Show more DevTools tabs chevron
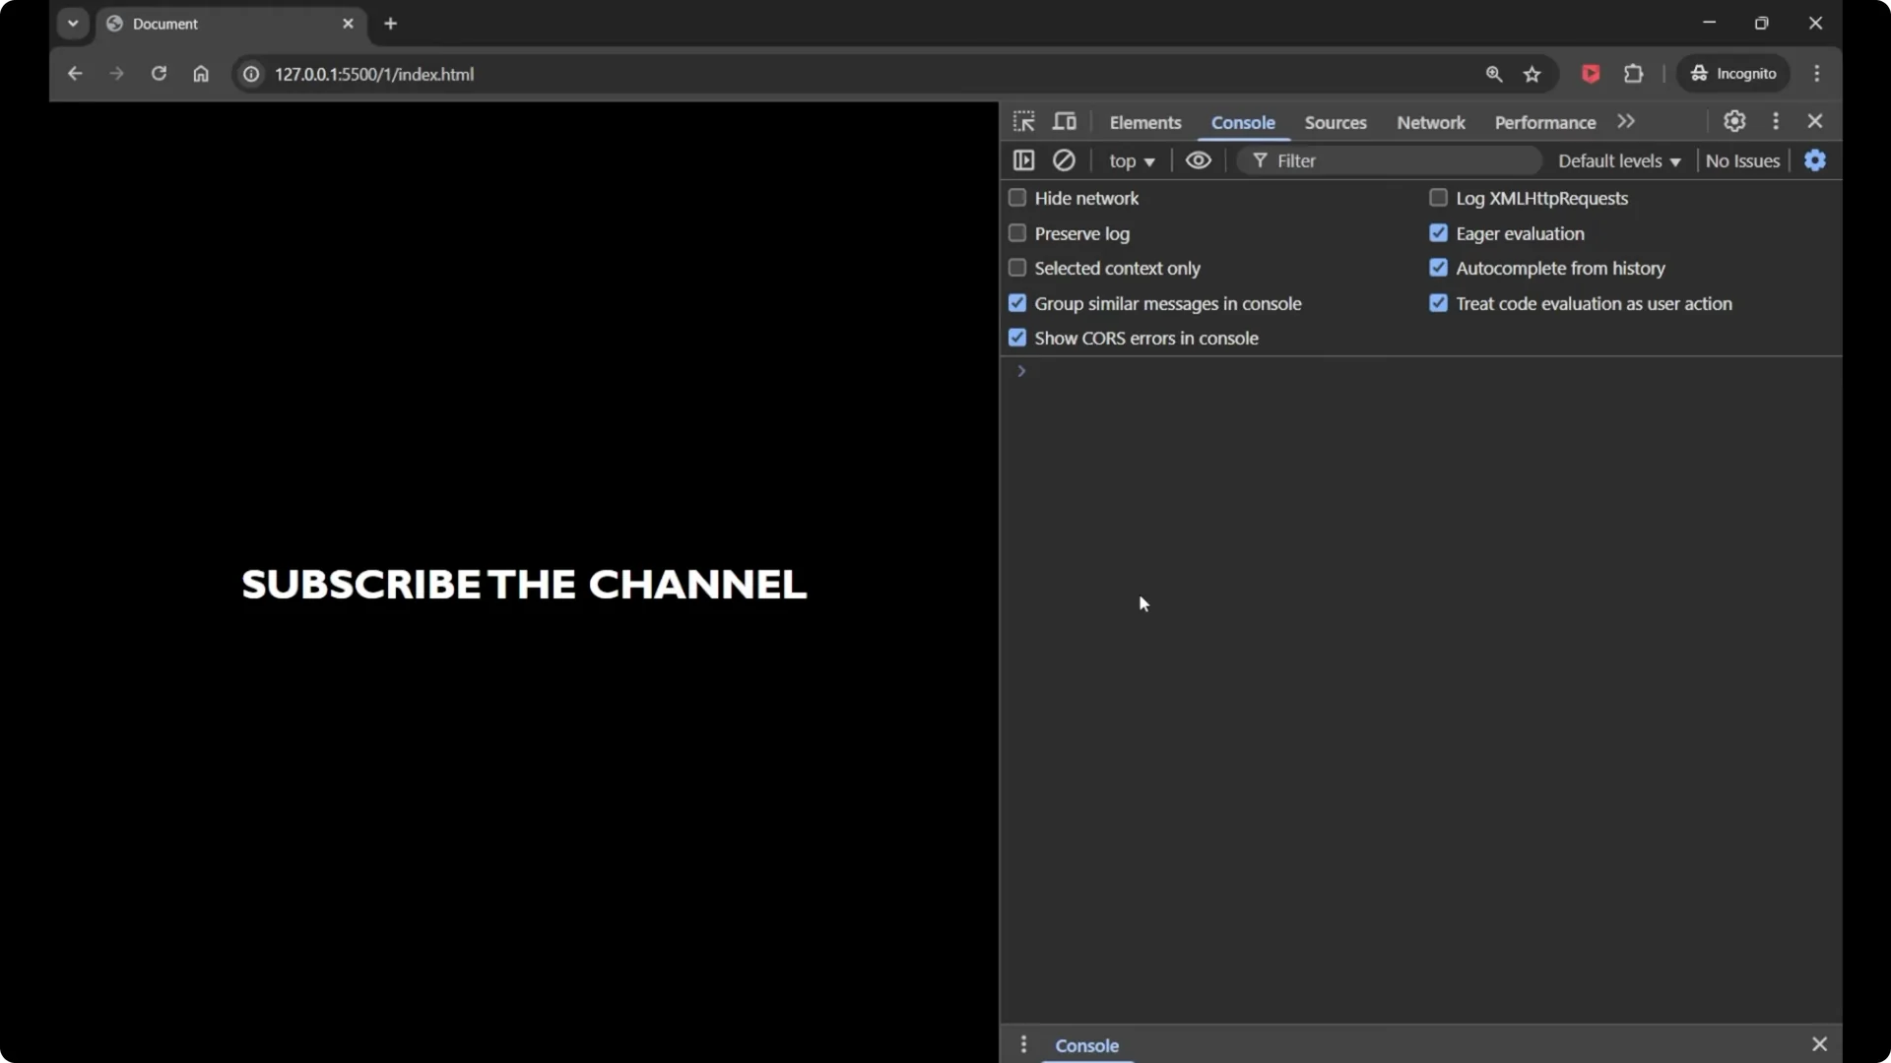Screen dimensions: 1891x1063 click(x=1626, y=121)
